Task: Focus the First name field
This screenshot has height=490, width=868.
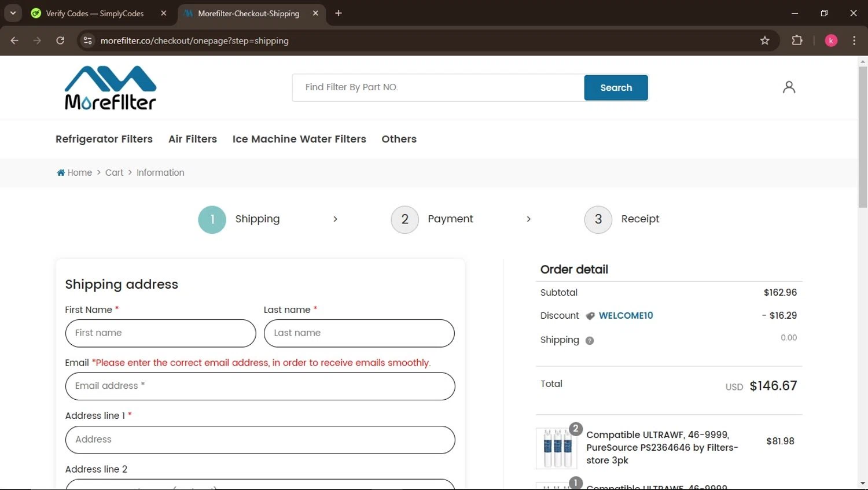Action: tap(161, 333)
